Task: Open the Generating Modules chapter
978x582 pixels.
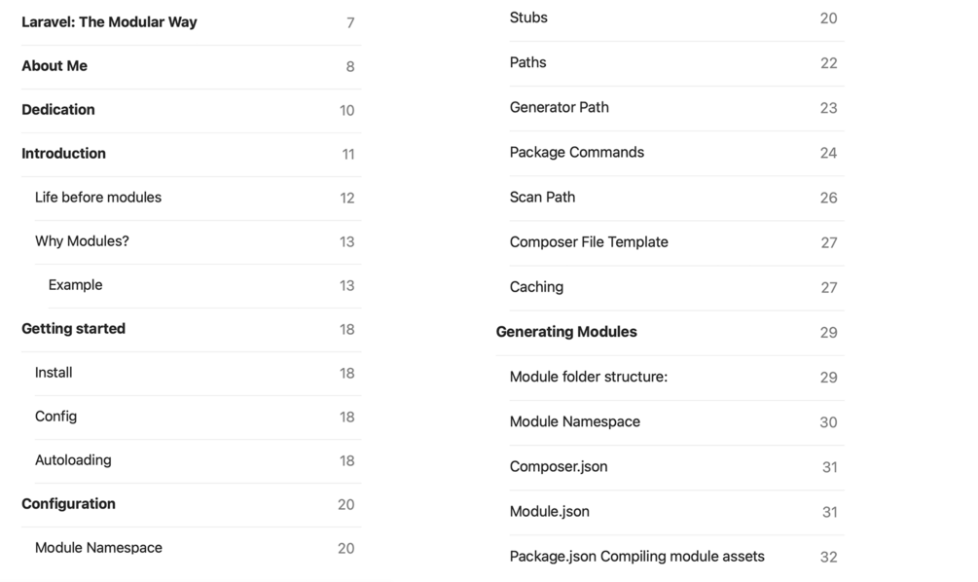Action: pyautogui.click(x=566, y=332)
